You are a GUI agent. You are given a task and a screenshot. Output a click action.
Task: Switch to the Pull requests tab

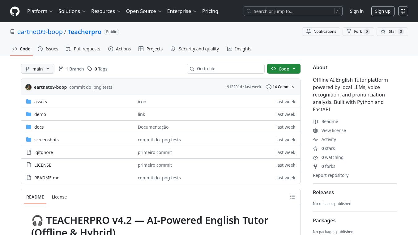83,49
